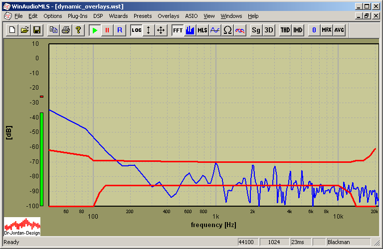Viewport: 383px width, 249px height.
Task: Open the Plug-Ins menu
Action: [77, 16]
